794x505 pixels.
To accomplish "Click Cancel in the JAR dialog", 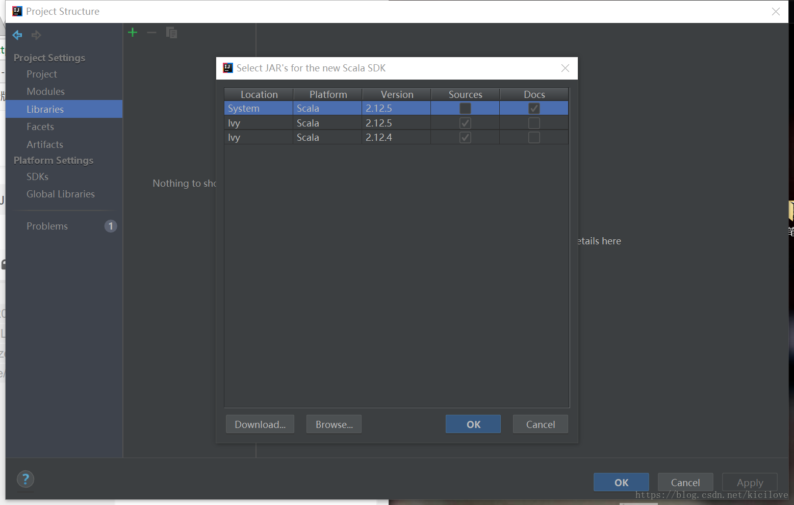I will coord(541,424).
